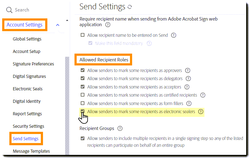This screenshot has width=249, height=158.
Task: Click the sidebar scroll up arrow
Action: coord(67,21)
